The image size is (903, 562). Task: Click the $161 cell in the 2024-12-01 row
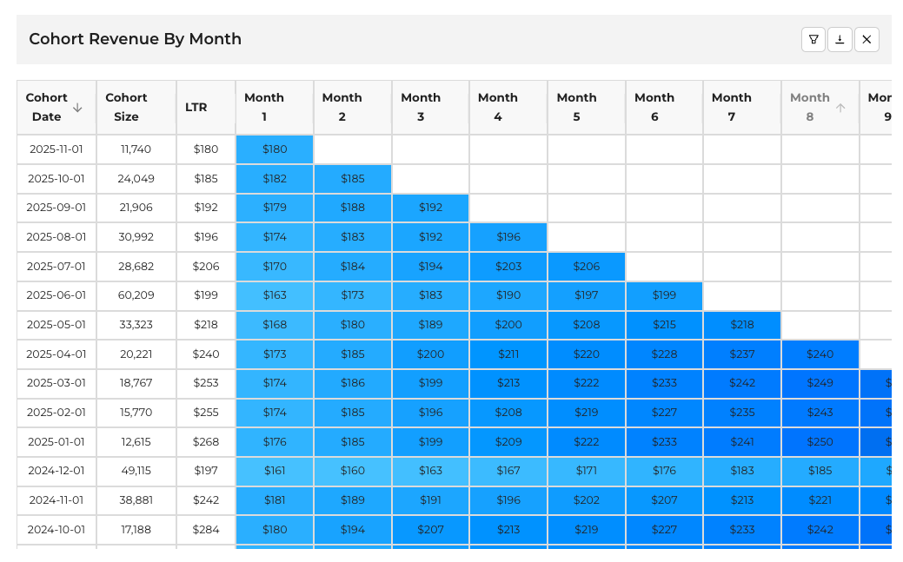pyautogui.click(x=274, y=471)
